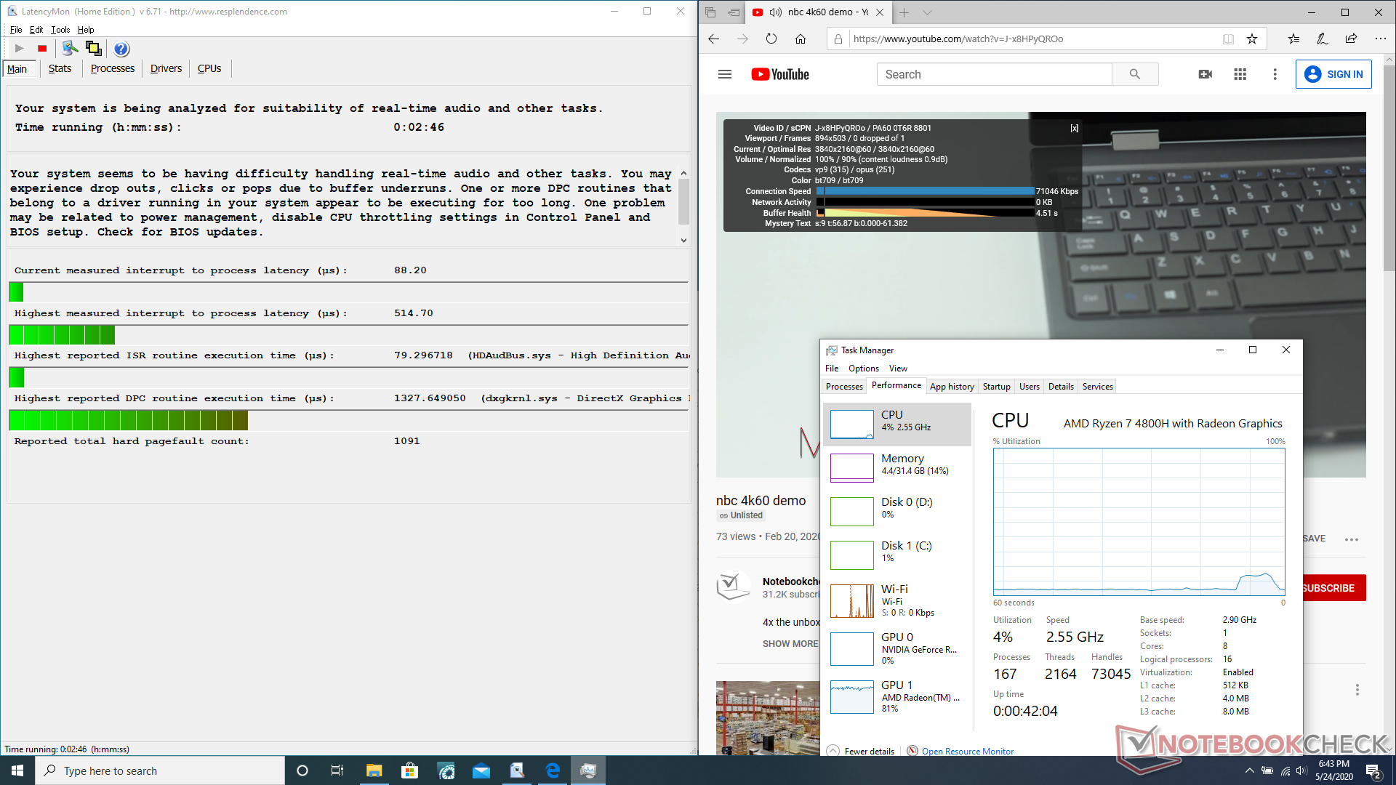The height and width of the screenshot is (785, 1396).
Task: Open the LatencyMon Edit menu
Action: tap(36, 30)
